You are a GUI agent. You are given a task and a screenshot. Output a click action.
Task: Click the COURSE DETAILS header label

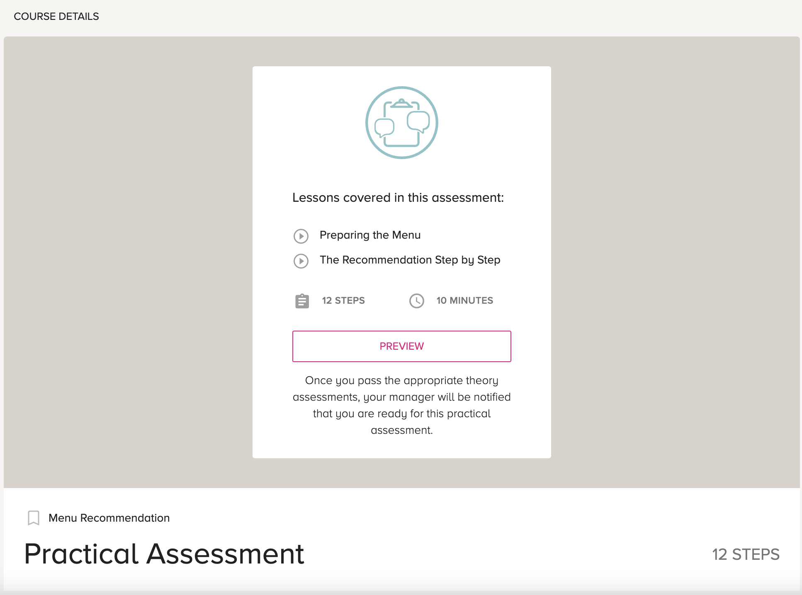click(x=56, y=16)
